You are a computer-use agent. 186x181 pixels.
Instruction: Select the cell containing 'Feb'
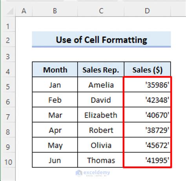[55, 100]
